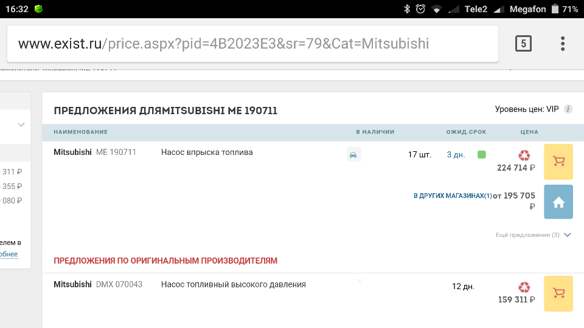
Task: Open the browser tab switcher showing 5
Action: click(523, 44)
